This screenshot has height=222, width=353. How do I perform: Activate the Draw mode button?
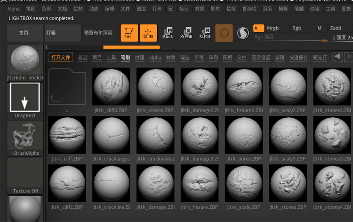pyautogui.click(x=148, y=33)
